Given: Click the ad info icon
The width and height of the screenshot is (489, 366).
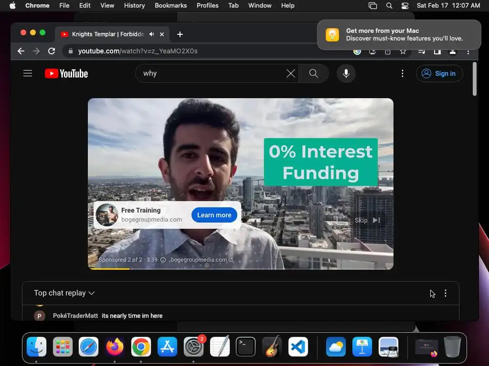Looking at the screenshot, I should point(163,260).
